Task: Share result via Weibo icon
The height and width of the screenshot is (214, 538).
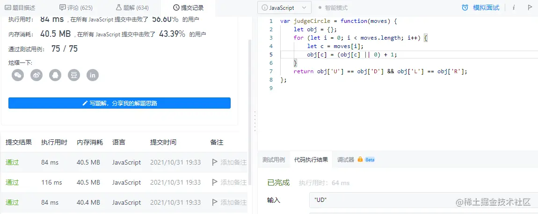Action: coord(36,75)
